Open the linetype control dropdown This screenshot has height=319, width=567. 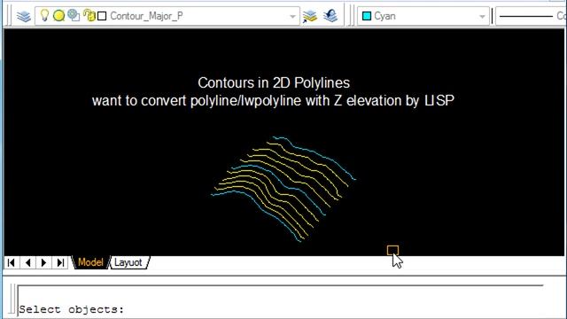click(531, 16)
